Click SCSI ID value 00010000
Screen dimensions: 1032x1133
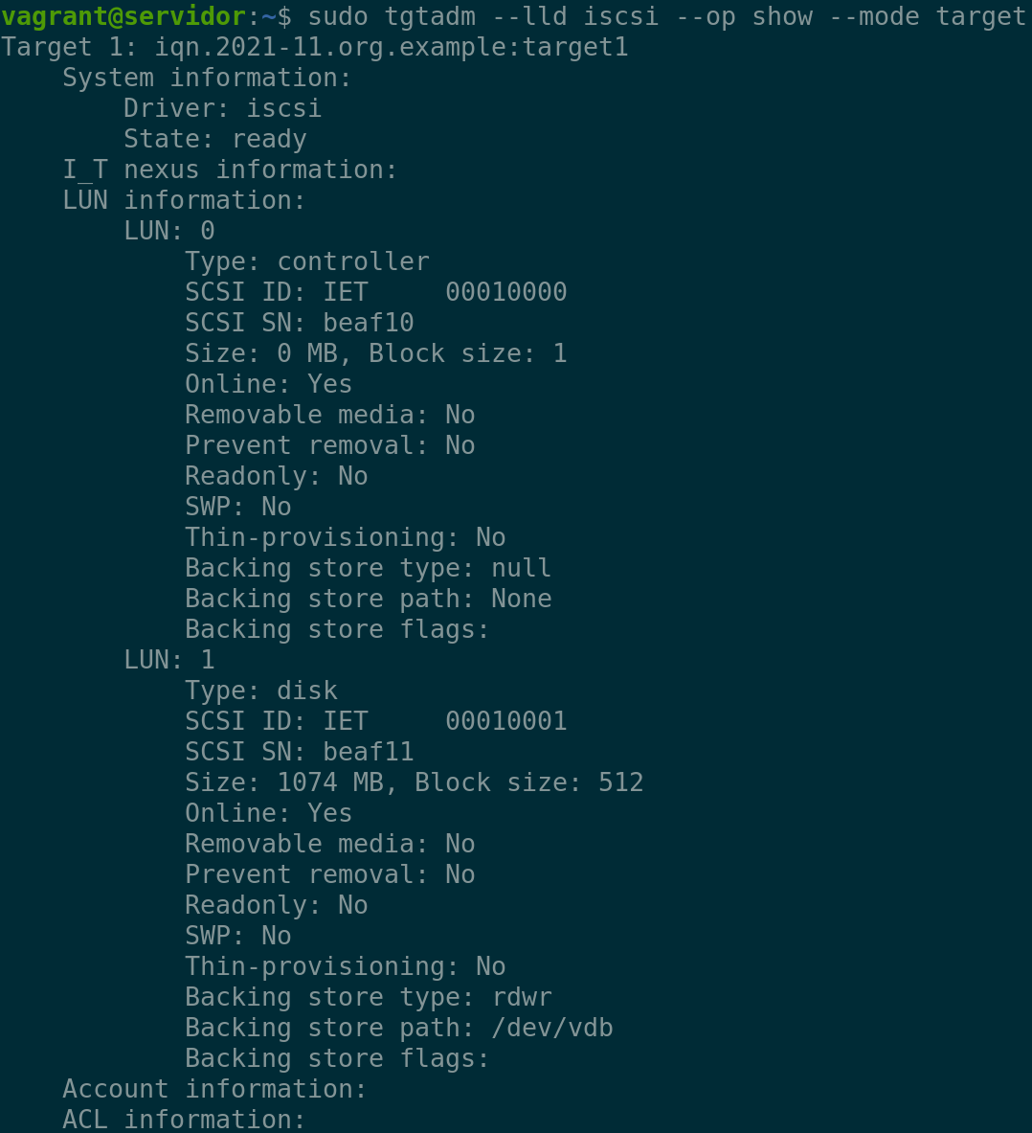click(505, 292)
